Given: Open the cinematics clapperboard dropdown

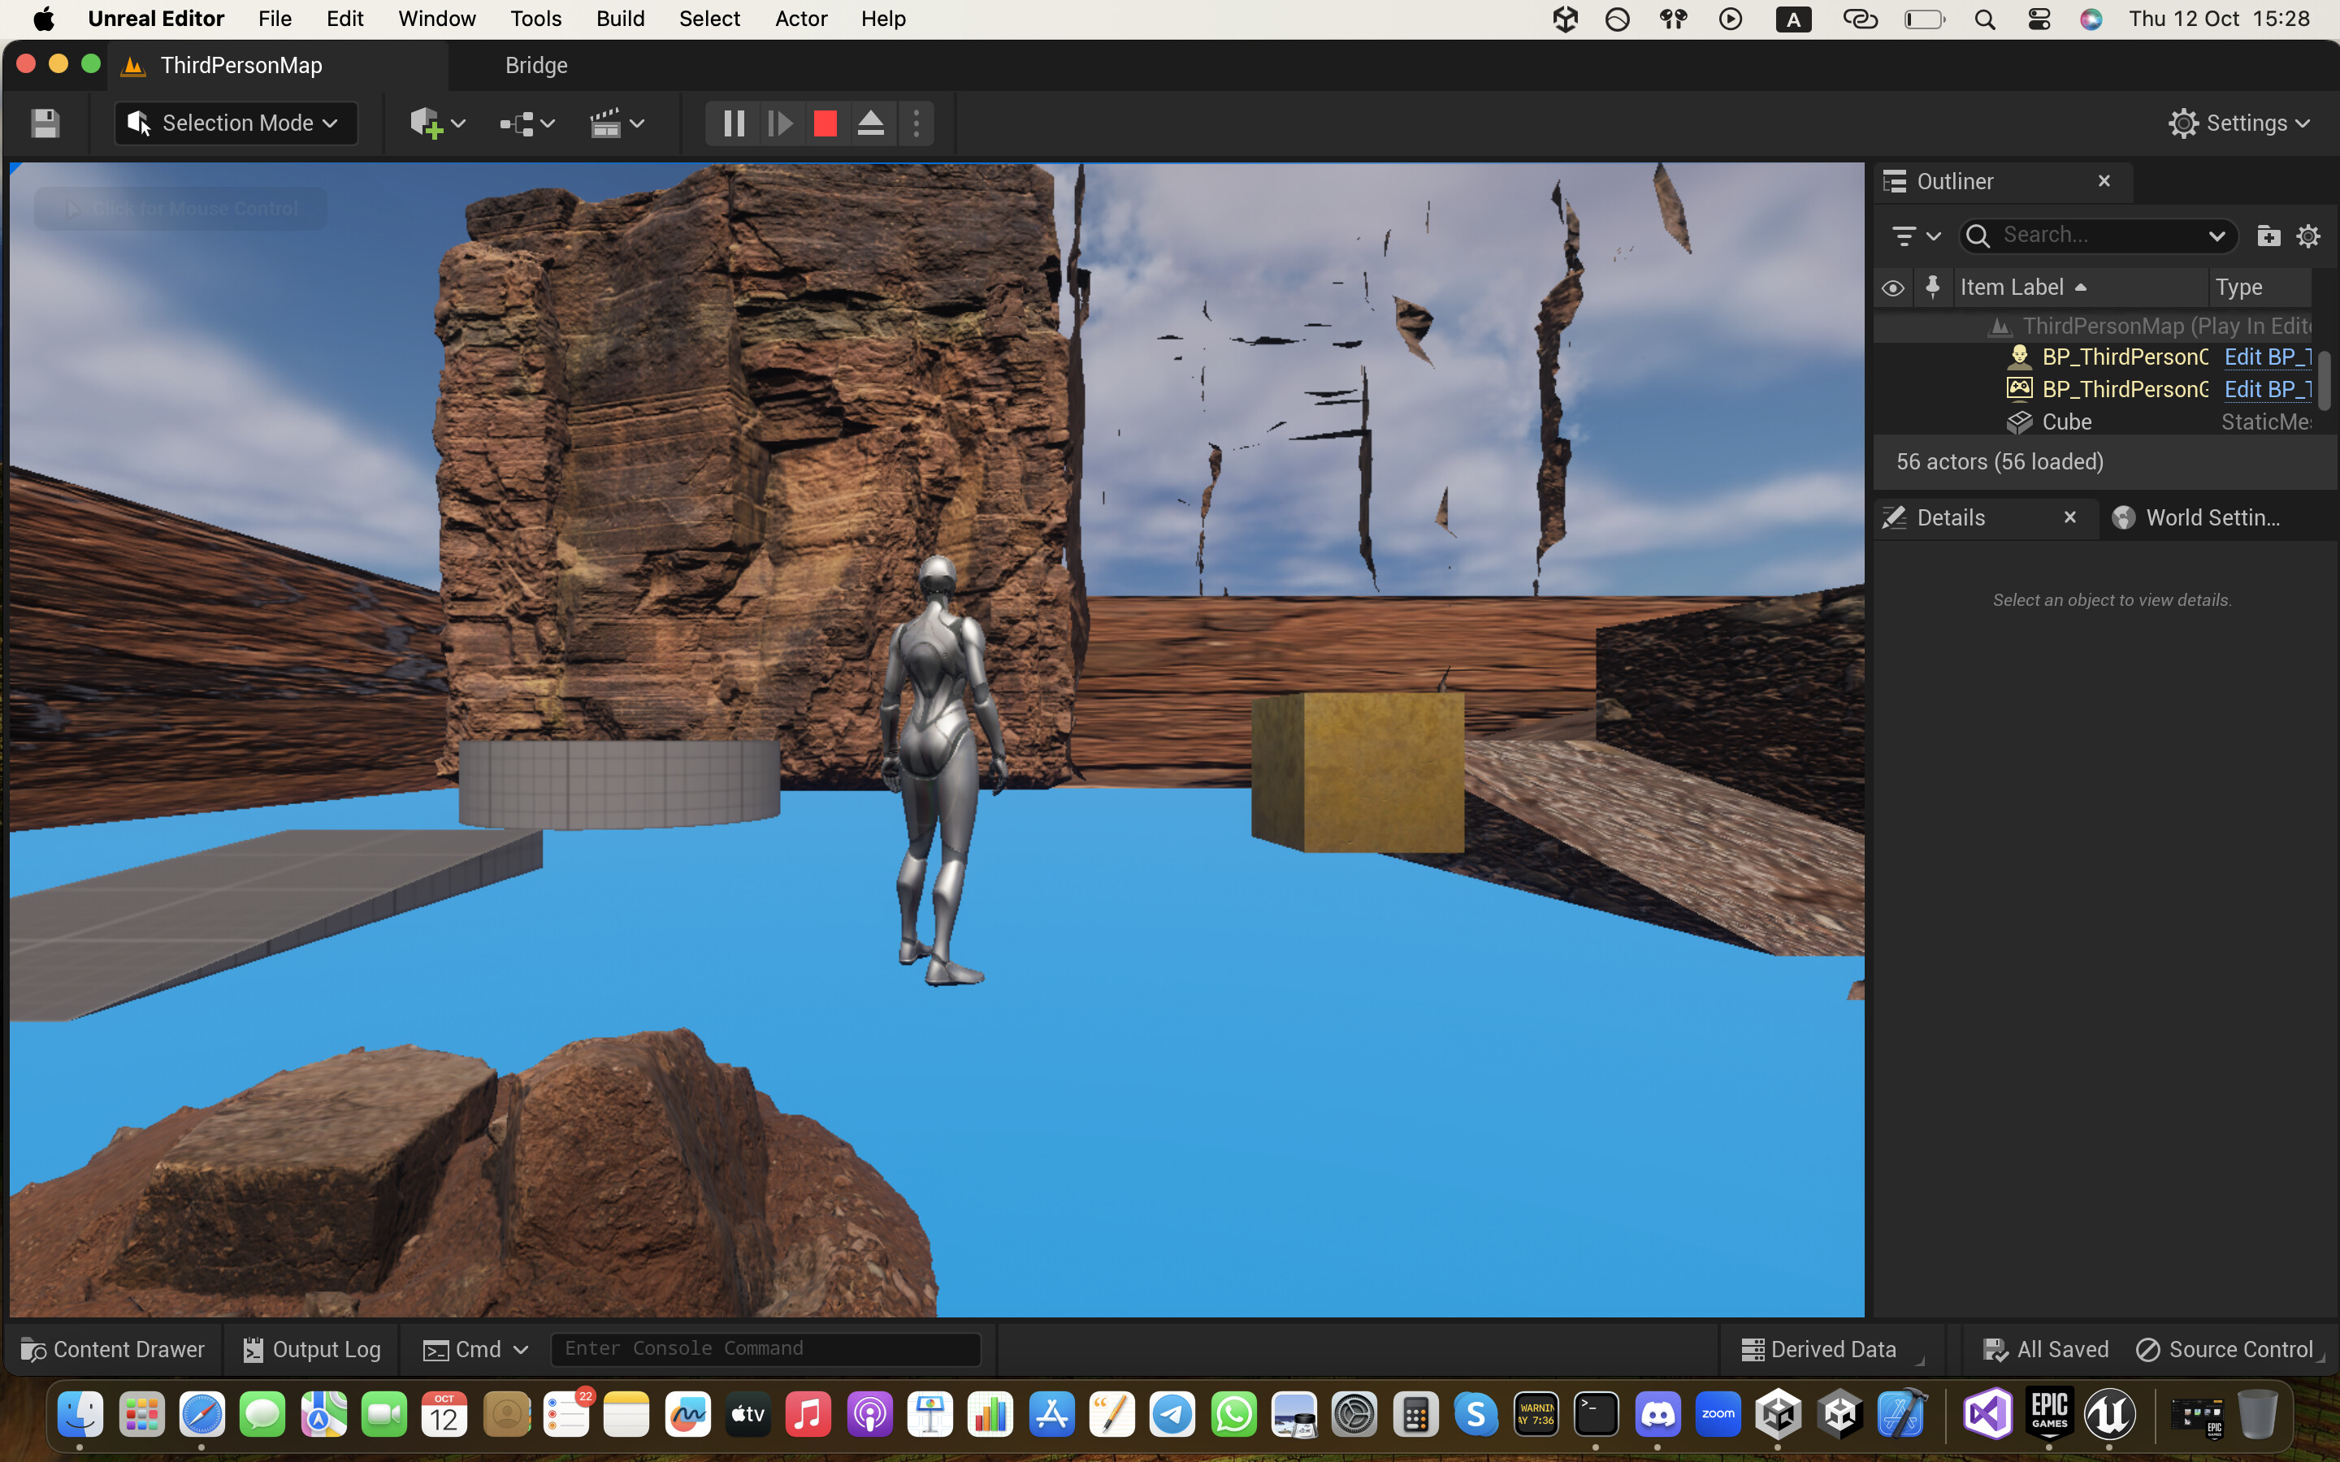Looking at the screenshot, I should pyautogui.click(x=617, y=123).
